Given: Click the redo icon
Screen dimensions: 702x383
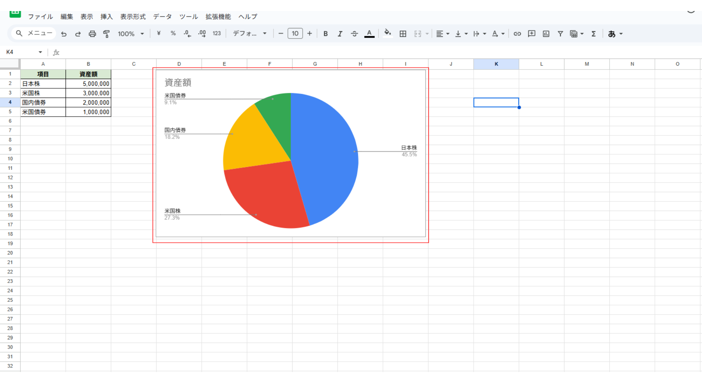Looking at the screenshot, I should pyautogui.click(x=78, y=34).
